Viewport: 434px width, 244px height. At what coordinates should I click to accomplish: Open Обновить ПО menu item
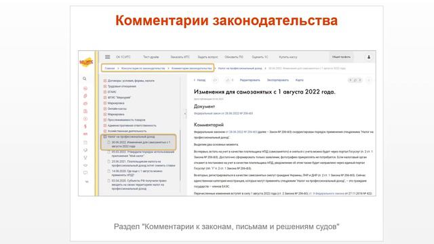click(x=234, y=57)
